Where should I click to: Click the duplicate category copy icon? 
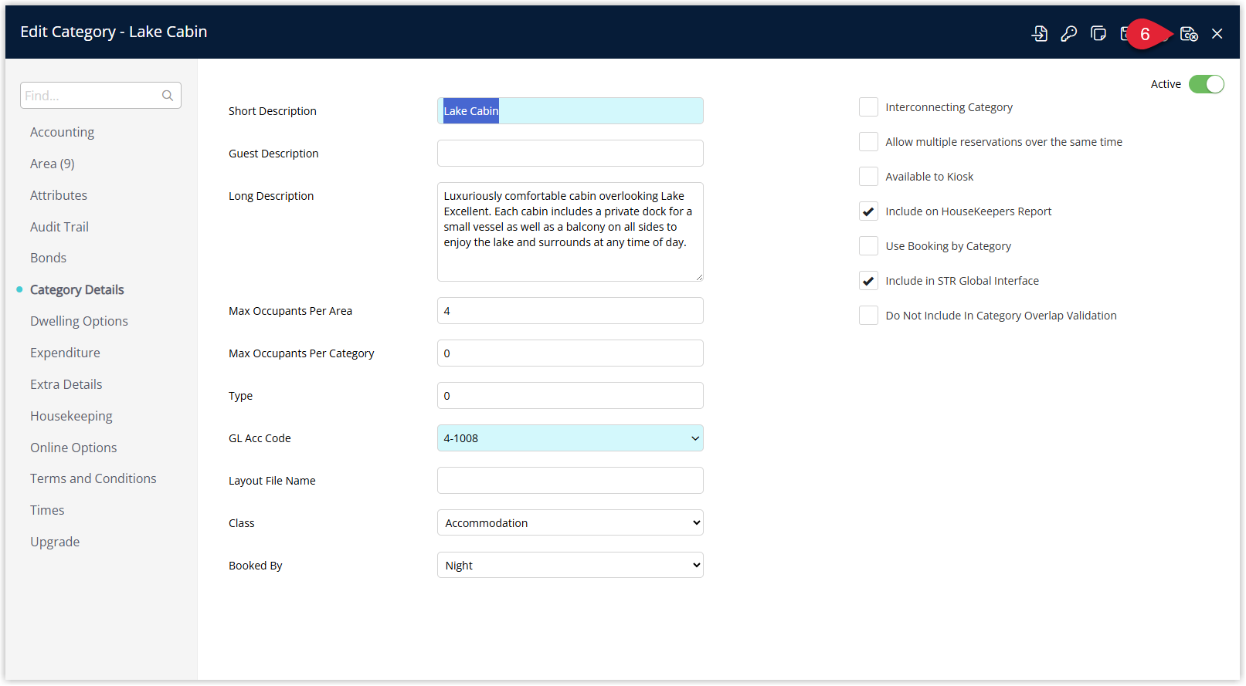[1098, 33]
